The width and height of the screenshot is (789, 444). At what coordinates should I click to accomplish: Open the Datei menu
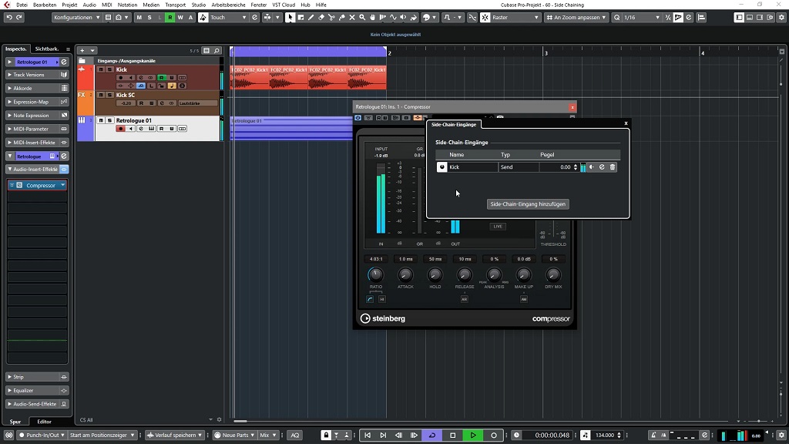[22, 5]
